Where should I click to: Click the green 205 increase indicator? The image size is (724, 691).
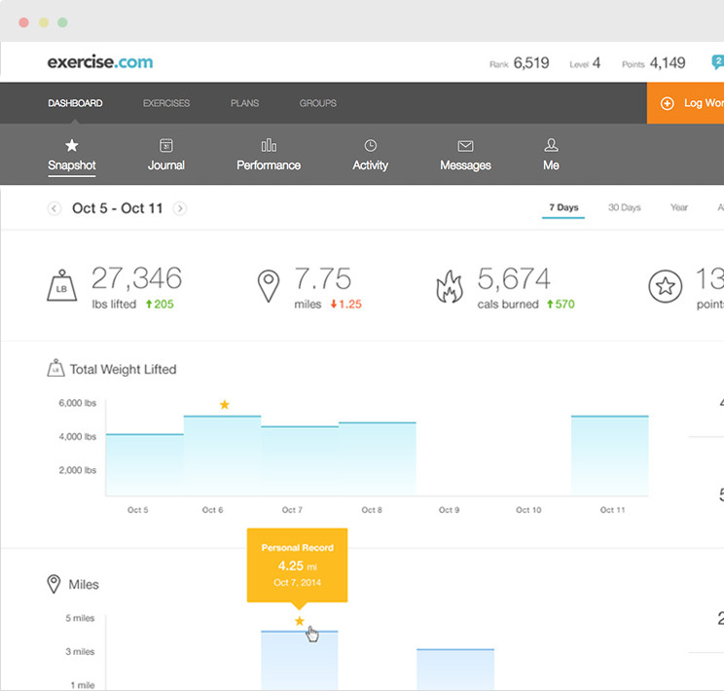tap(160, 304)
